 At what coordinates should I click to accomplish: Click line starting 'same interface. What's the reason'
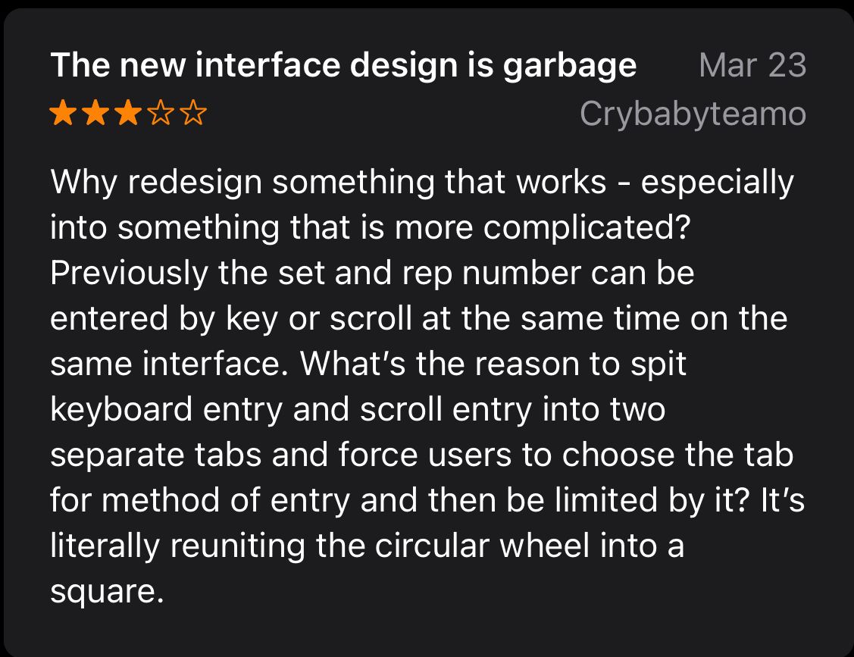(368, 364)
